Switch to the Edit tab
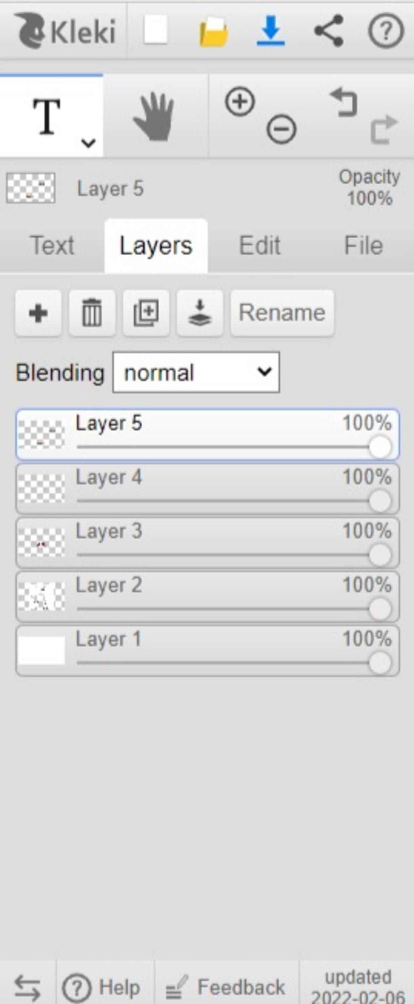This screenshot has height=1004, width=414. click(x=260, y=246)
